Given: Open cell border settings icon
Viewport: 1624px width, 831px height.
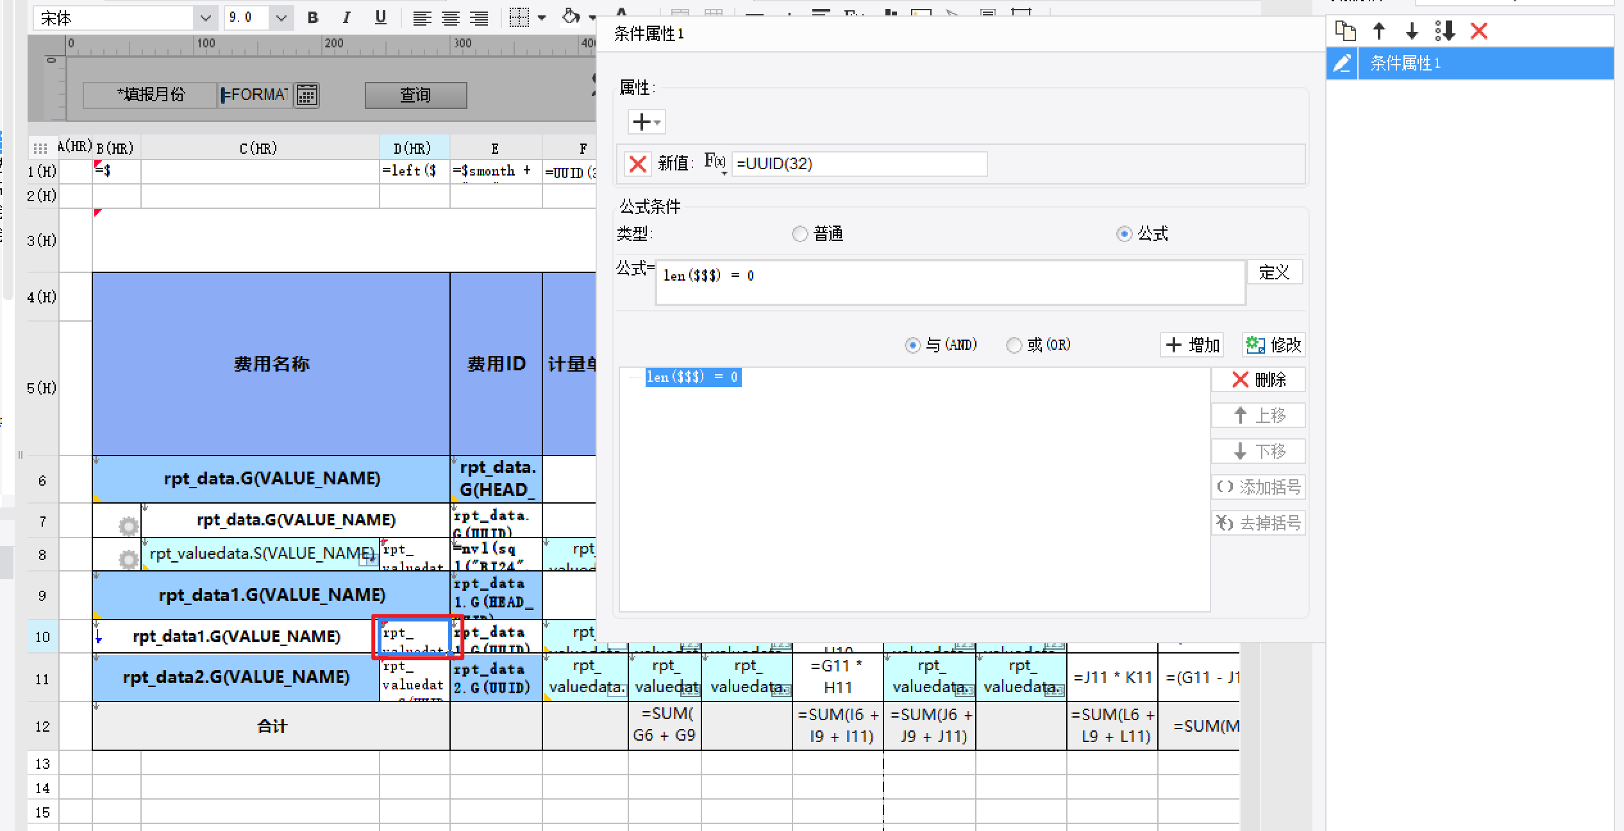Looking at the screenshot, I should 519,17.
